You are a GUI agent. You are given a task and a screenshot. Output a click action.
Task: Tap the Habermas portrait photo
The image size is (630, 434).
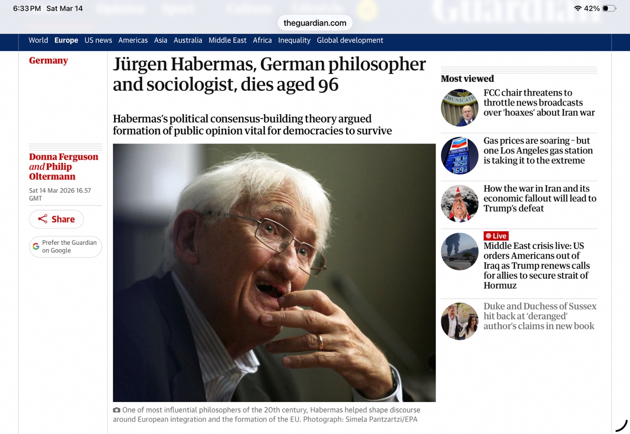(274, 273)
